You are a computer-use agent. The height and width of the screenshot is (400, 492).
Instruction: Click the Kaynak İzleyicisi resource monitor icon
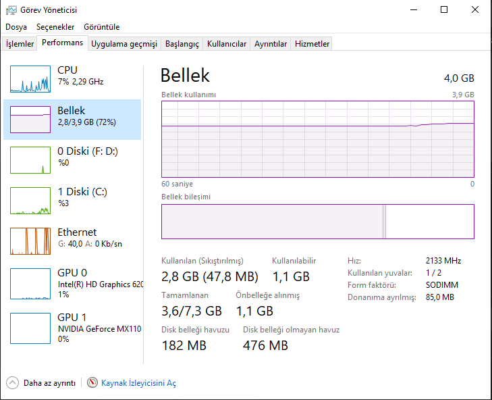pos(92,383)
